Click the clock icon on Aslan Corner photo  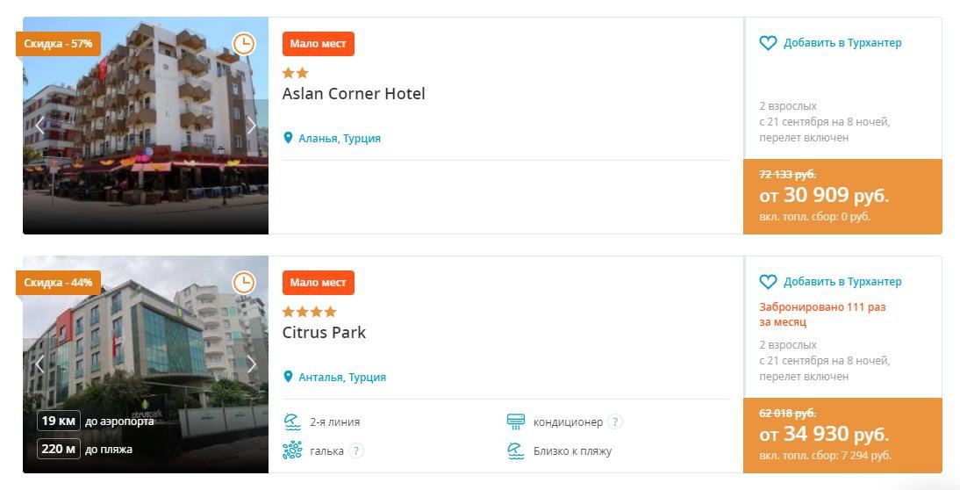pyautogui.click(x=243, y=43)
